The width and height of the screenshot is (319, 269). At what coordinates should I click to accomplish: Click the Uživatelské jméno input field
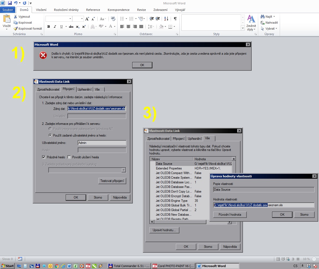102,143
